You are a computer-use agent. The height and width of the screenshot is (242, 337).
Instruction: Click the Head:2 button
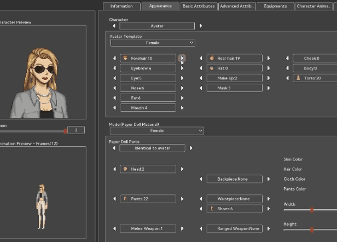click(148, 169)
